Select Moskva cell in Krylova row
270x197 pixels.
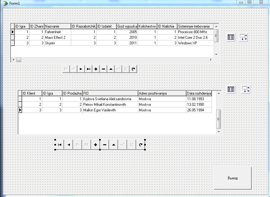point(162,99)
